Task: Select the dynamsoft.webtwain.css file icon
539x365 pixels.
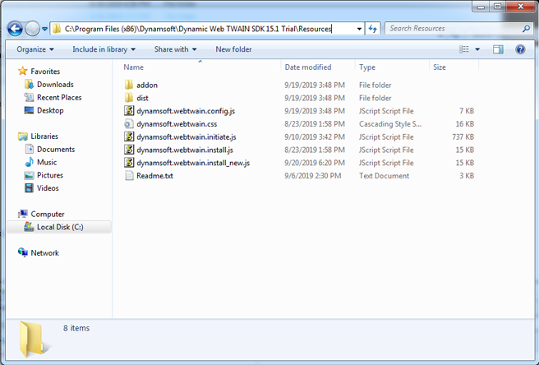Action: click(129, 124)
